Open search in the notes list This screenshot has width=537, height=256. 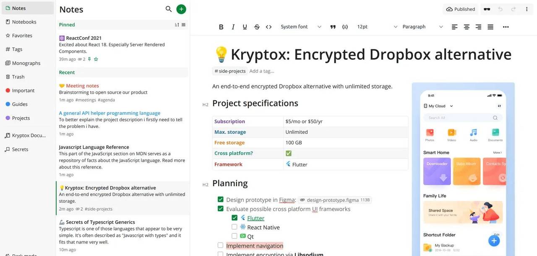click(169, 9)
